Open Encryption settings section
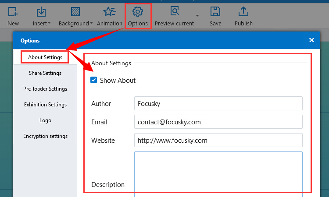Viewport: 329px width, 197px height. coord(45,136)
